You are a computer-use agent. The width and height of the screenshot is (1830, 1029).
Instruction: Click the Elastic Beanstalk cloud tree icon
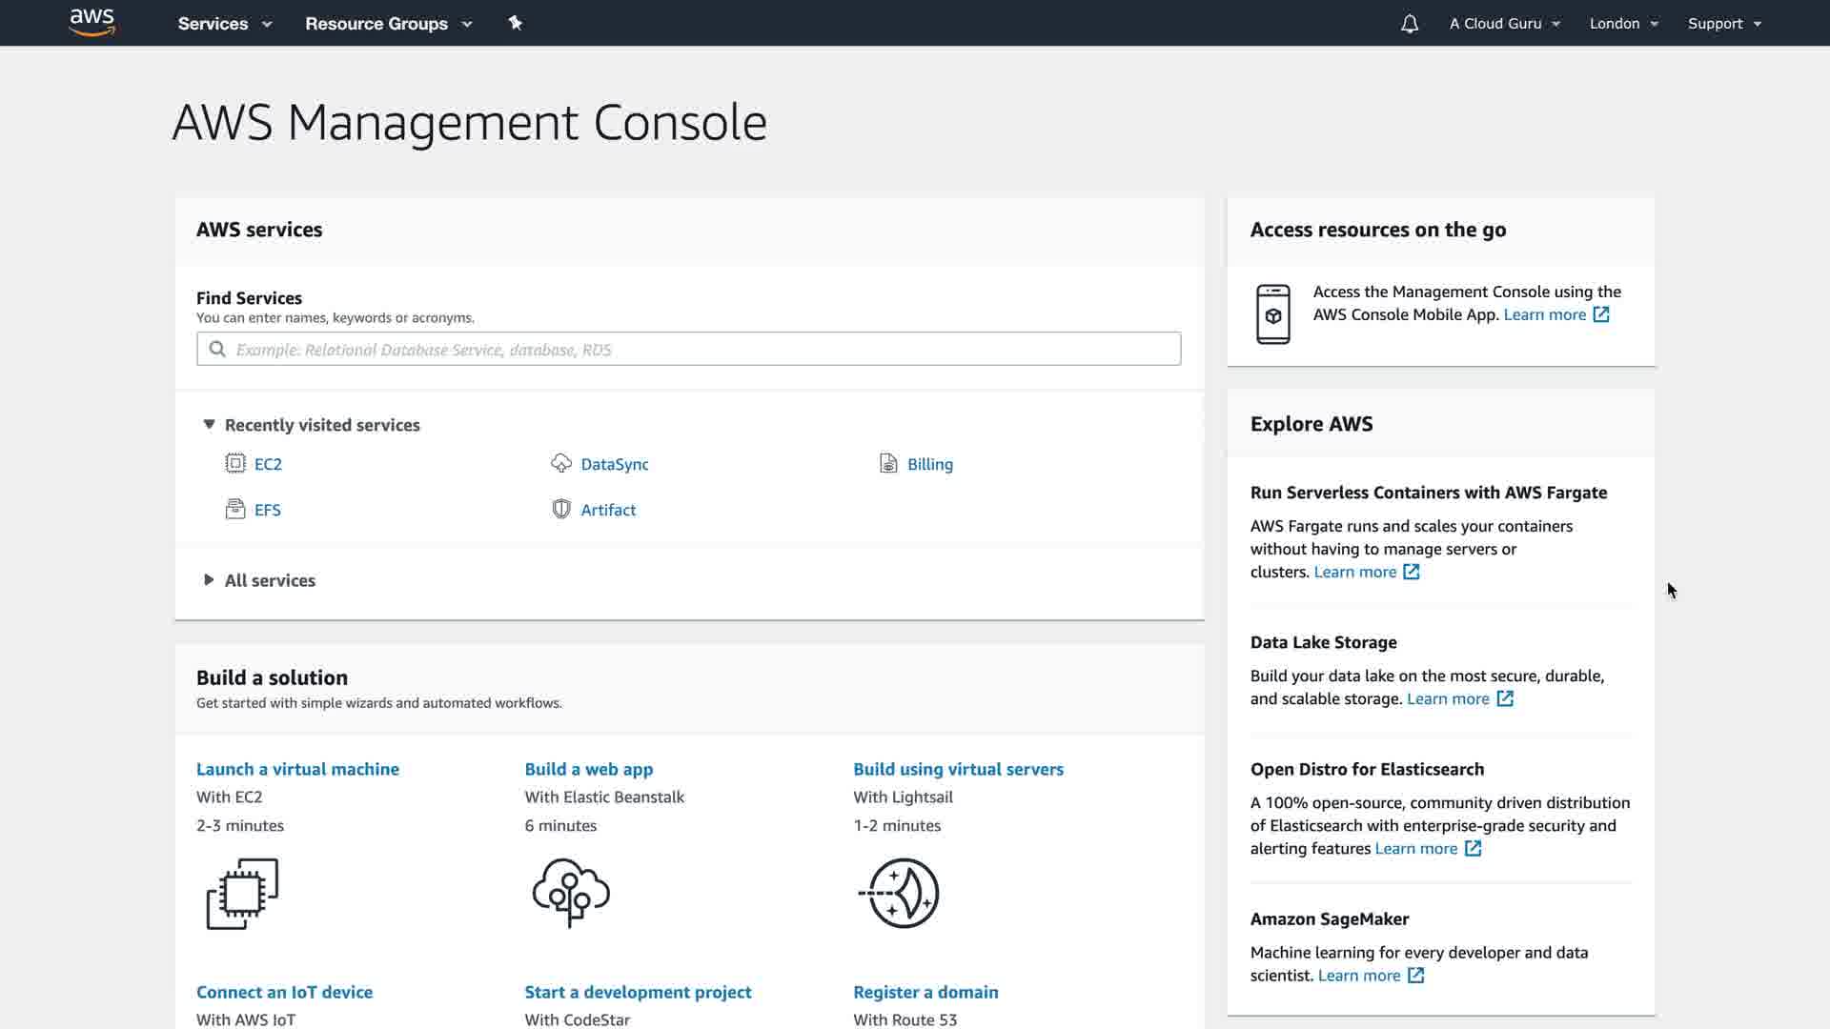(x=571, y=893)
